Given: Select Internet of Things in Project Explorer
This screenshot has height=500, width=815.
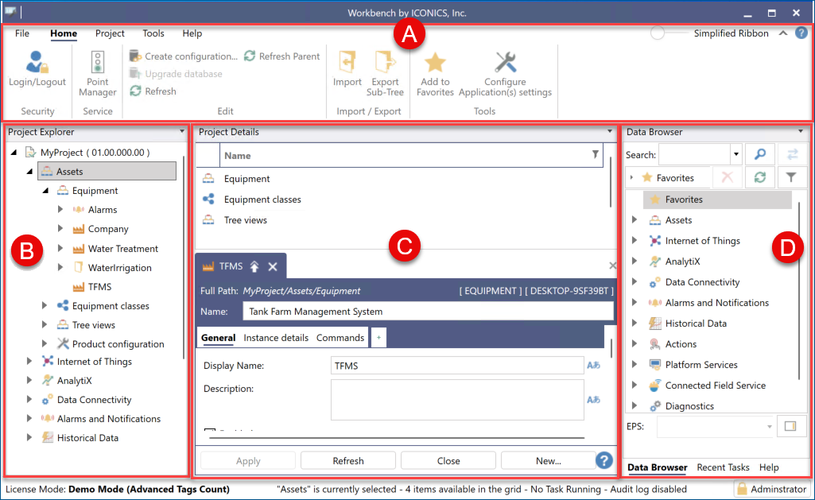Looking at the screenshot, I should [94, 362].
